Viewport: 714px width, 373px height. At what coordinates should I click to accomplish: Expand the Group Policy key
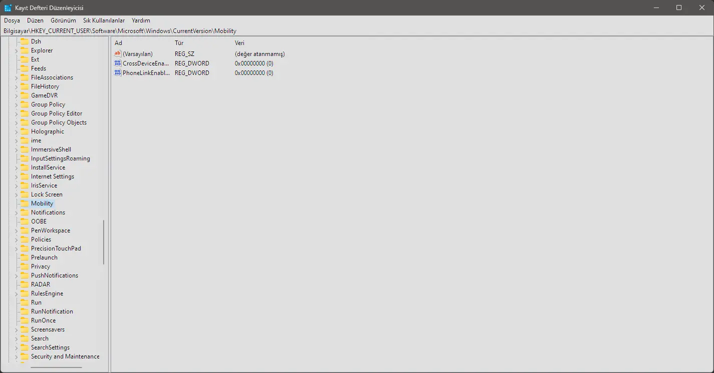tap(16, 104)
